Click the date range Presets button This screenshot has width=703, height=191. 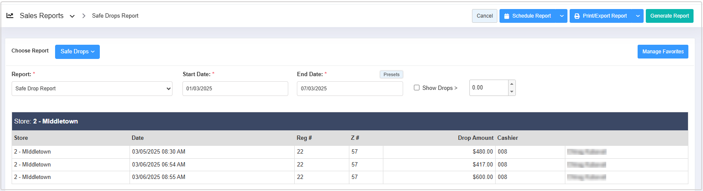point(391,74)
